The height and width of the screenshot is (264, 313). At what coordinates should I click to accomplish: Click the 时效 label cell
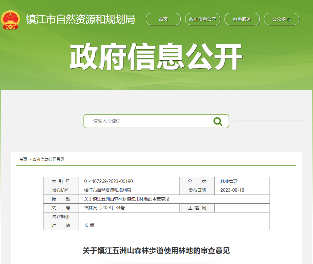(61, 225)
